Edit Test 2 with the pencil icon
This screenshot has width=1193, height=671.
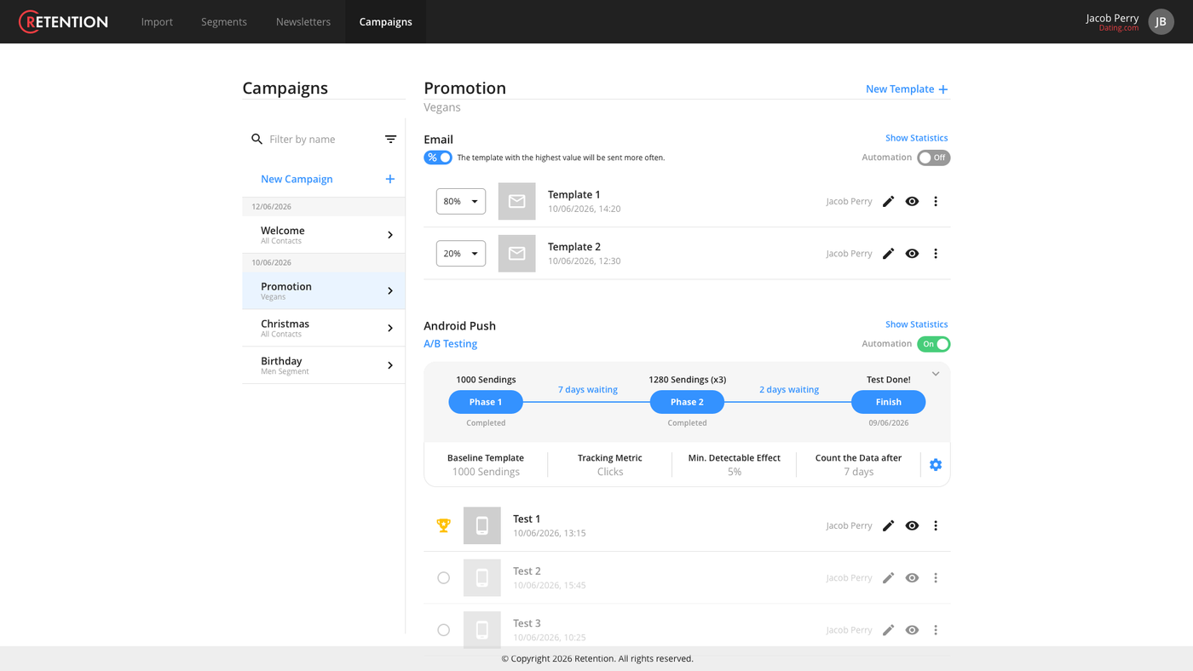click(888, 578)
